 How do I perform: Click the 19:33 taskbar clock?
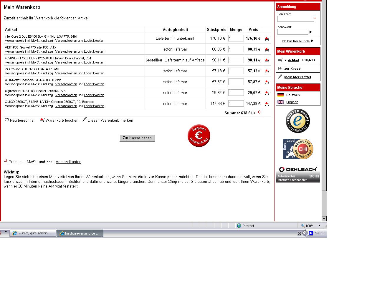click(x=319, y=233)
